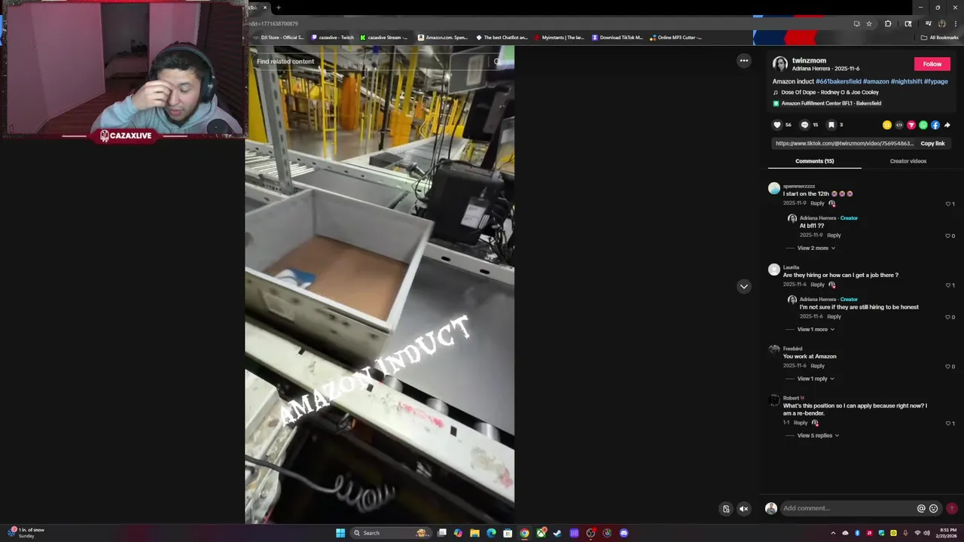
Task: Open the Download TikTok bookmark
Action: click(x=618, y=38)
